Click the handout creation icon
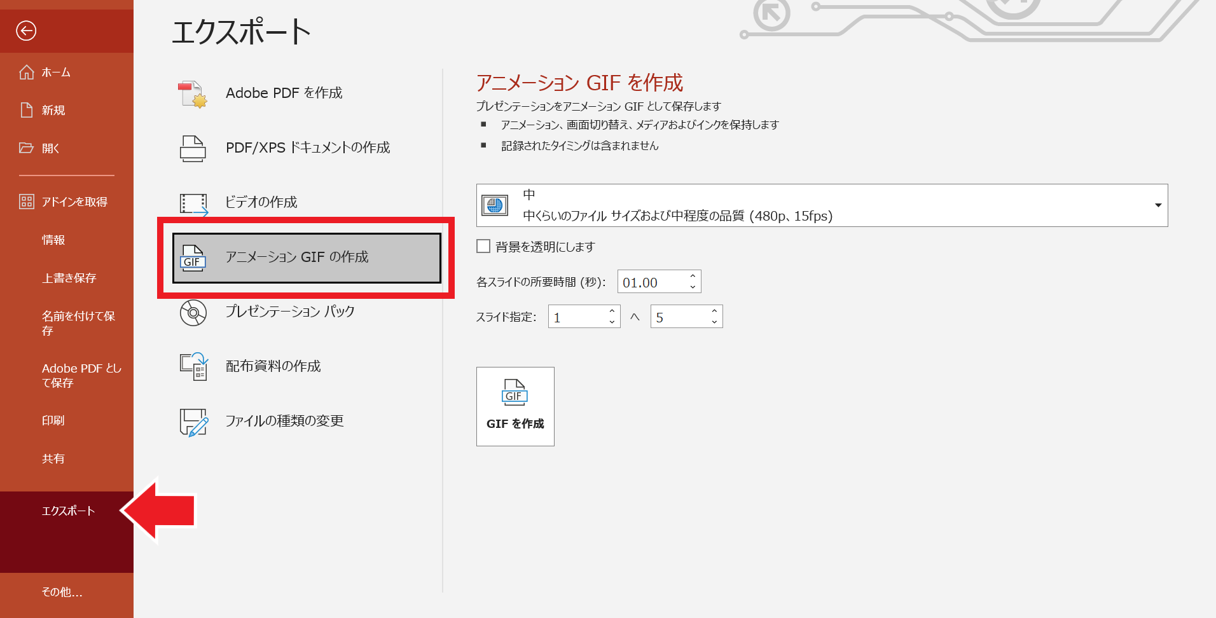Screen dimensions: 1216x618 pos(193,366)
